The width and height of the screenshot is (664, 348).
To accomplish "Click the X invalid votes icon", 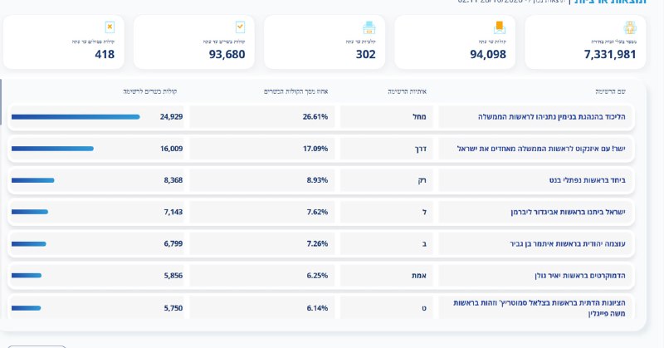I will pos(110,27).
